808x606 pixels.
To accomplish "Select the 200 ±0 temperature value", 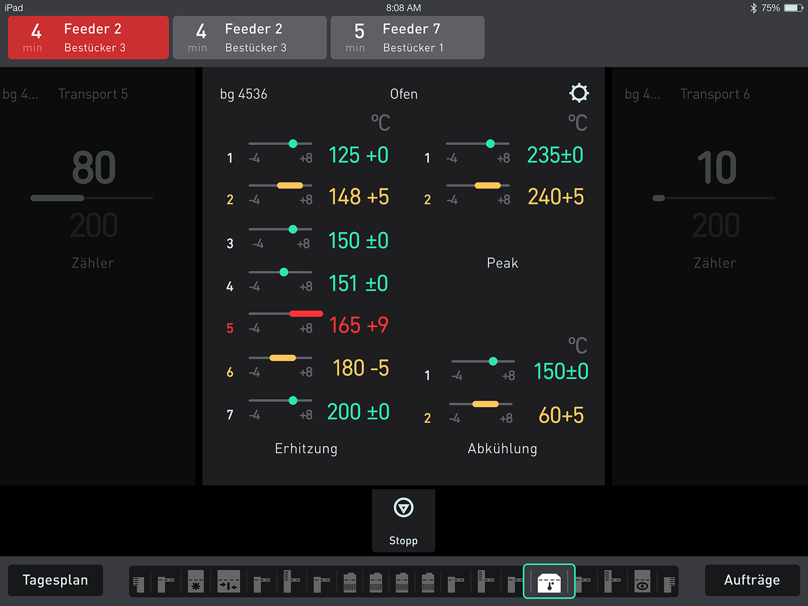I will click(x=359, y=412).
